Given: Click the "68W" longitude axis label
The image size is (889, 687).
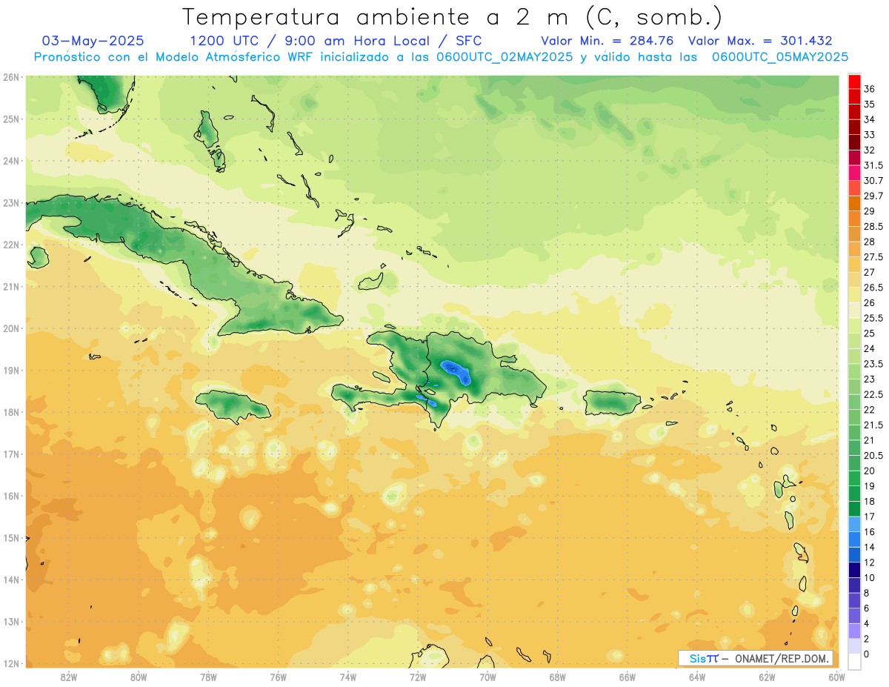Looking at the screenshot, I should (557, 677).
